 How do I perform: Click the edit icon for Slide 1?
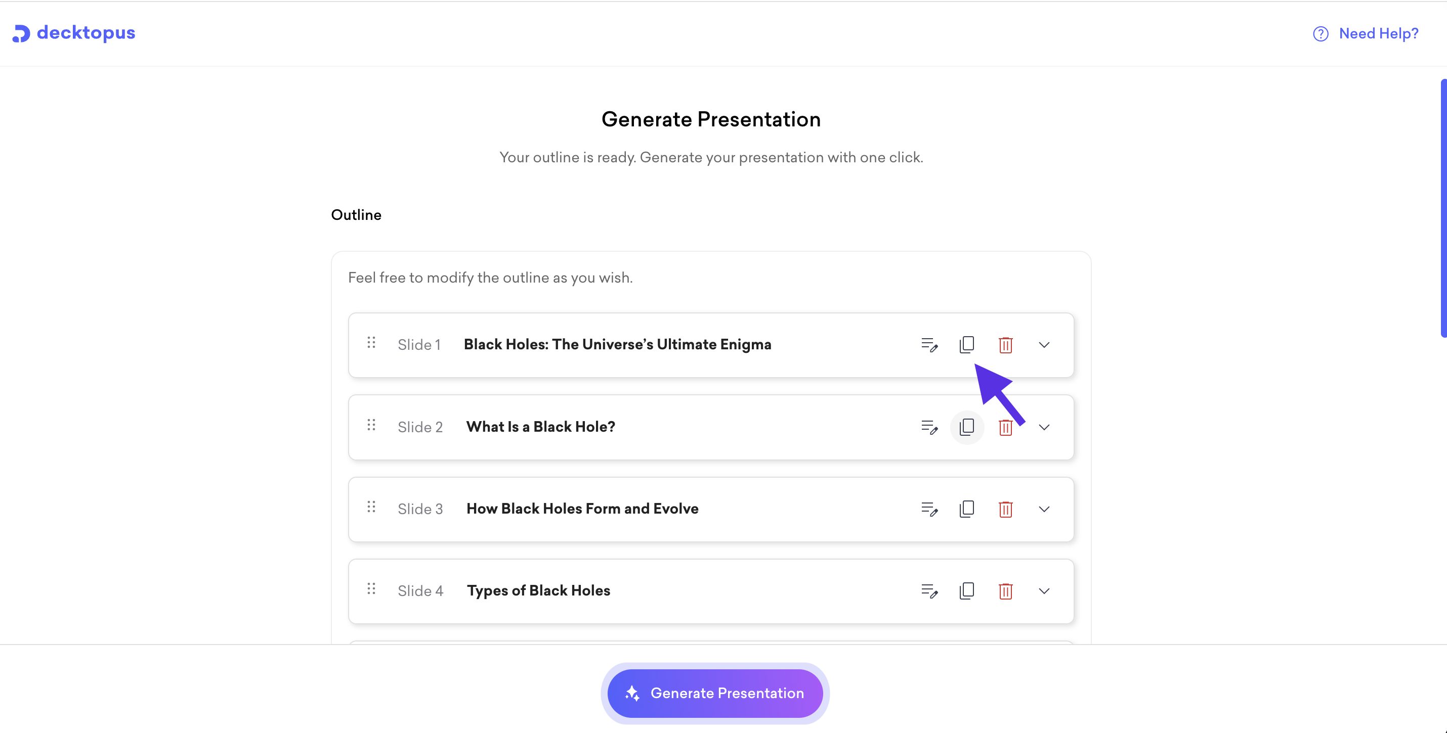click(x=929, y=345)
